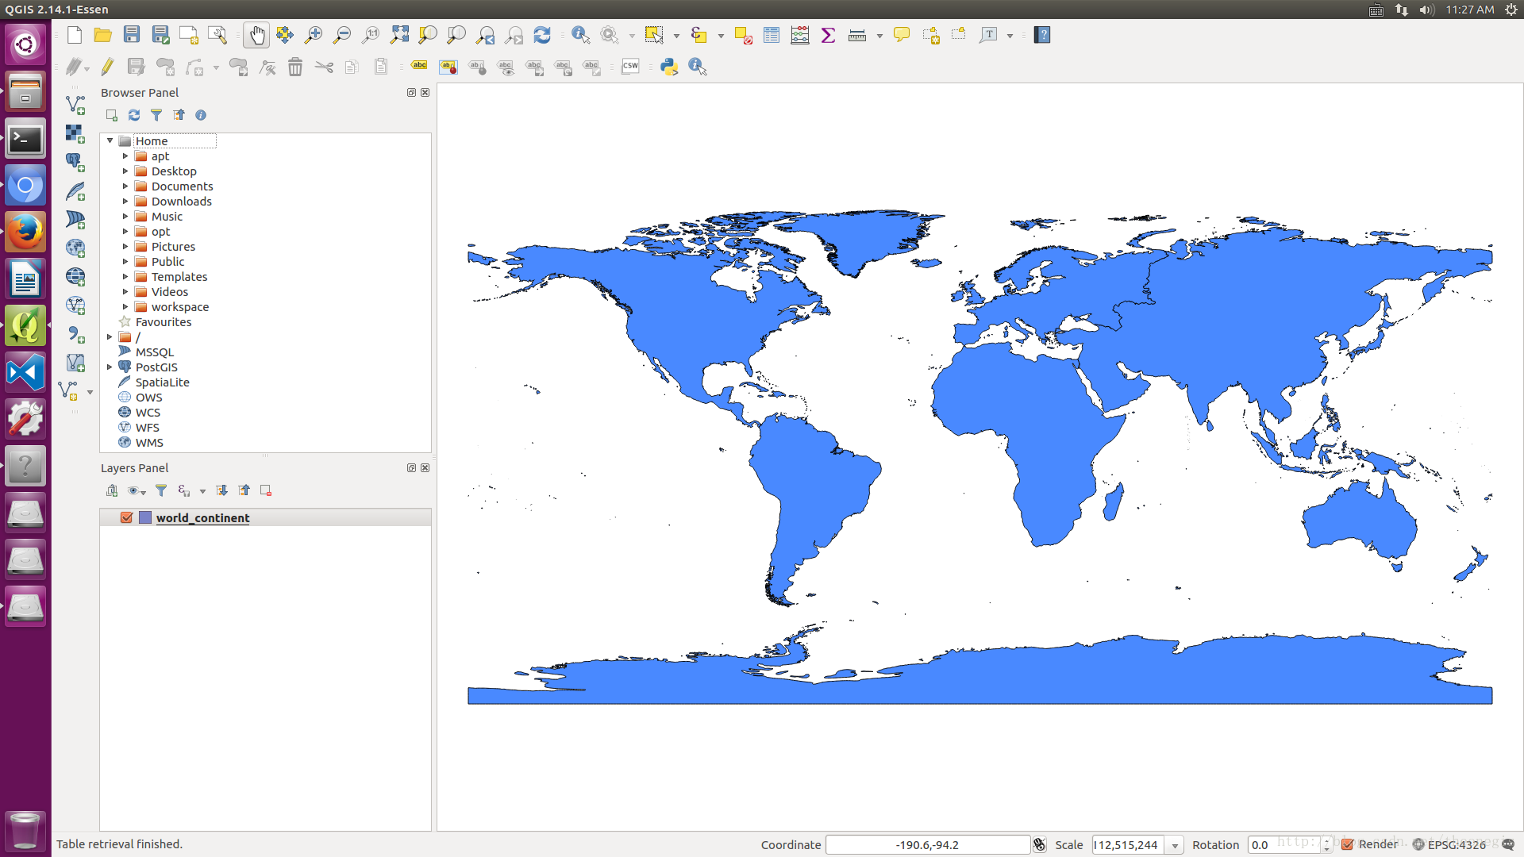Viewport: 1524px width, 857px height.
Task: Open the MetaSearch CSW tool
Action: [629, 67]
